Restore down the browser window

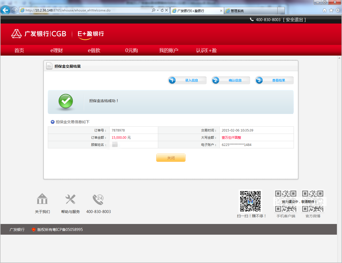(x=325, y=2)
